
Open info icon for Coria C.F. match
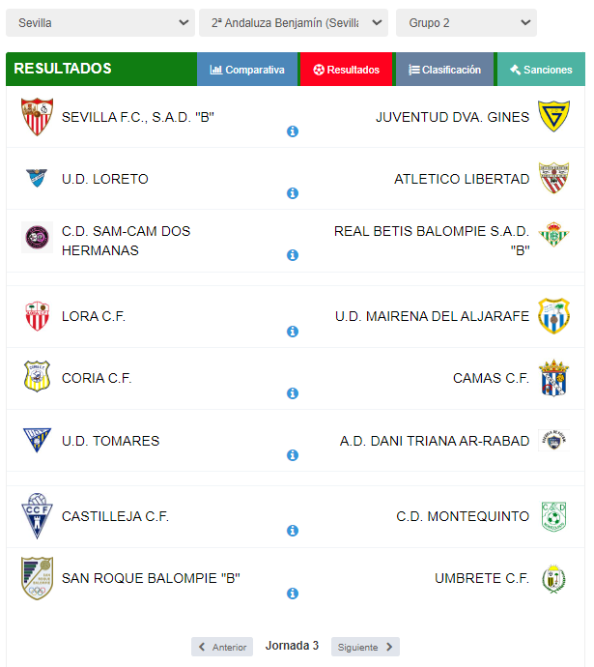point(293,393)
